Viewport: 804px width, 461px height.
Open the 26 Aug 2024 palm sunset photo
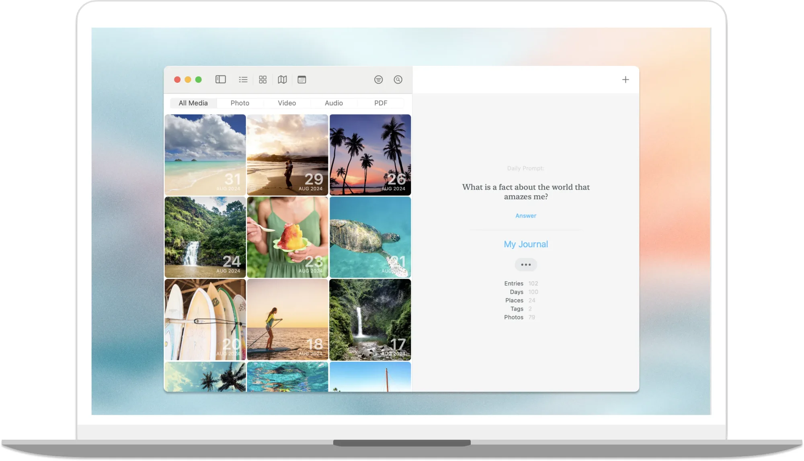(370, 155)
